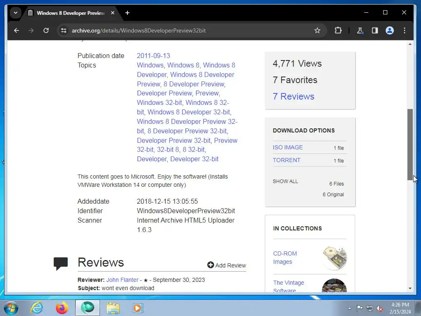Screen dimensions: 421x316
Task: Open the Extensions puzzle icon
Action: click(338, 30)
